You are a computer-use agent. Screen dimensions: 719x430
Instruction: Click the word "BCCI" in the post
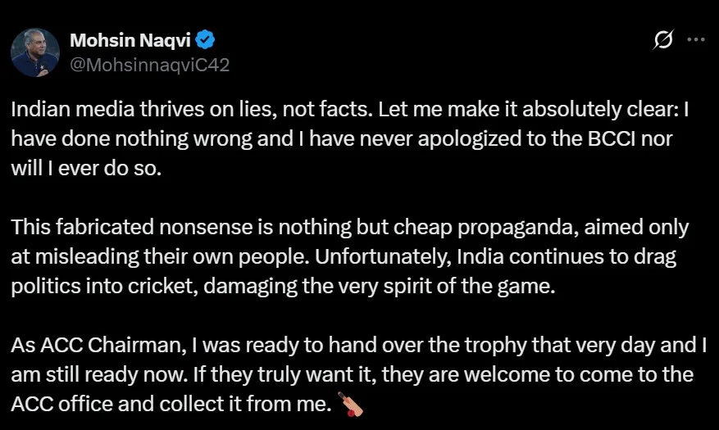click(x=605, y=138)
